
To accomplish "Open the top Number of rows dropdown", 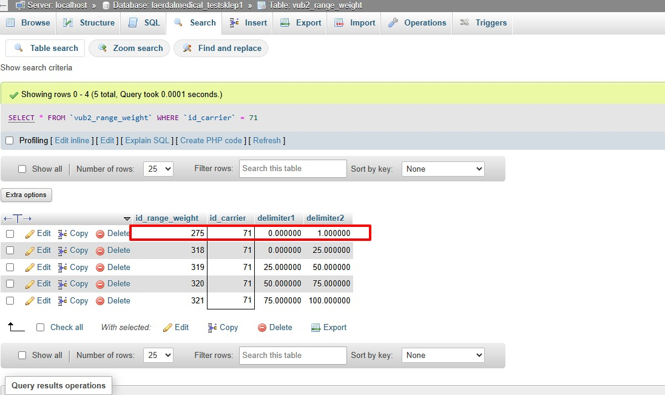I will point(158,169).
